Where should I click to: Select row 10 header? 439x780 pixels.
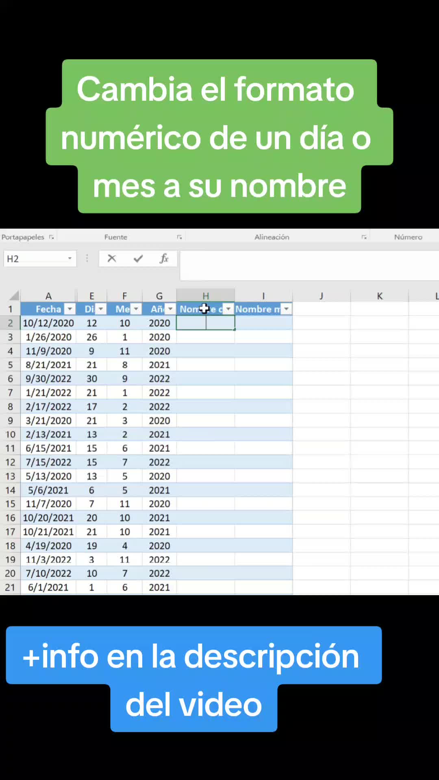pos(10,434)
